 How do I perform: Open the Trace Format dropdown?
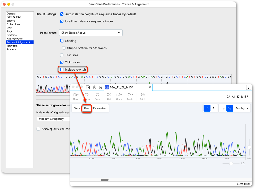(x=91, y=33)
